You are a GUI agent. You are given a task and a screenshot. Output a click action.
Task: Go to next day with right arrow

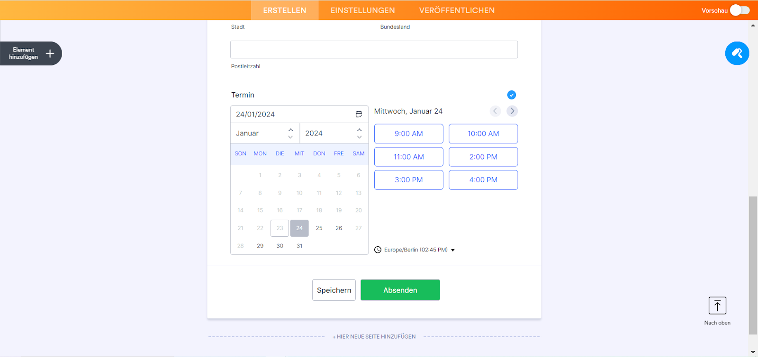coord(512,111)
